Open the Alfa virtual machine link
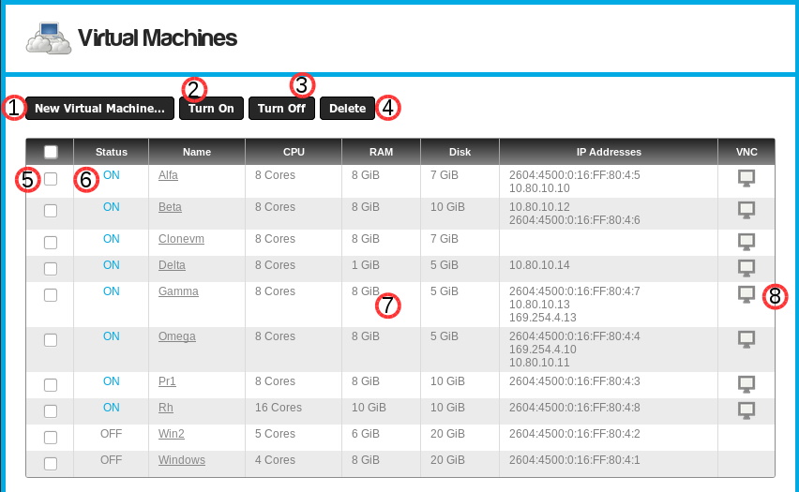 [168, 175]
